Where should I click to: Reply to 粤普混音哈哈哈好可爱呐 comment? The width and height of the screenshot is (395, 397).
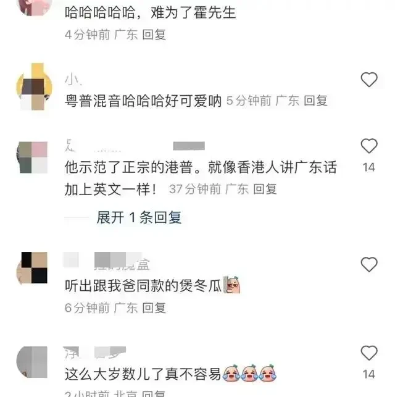[315, 101]
